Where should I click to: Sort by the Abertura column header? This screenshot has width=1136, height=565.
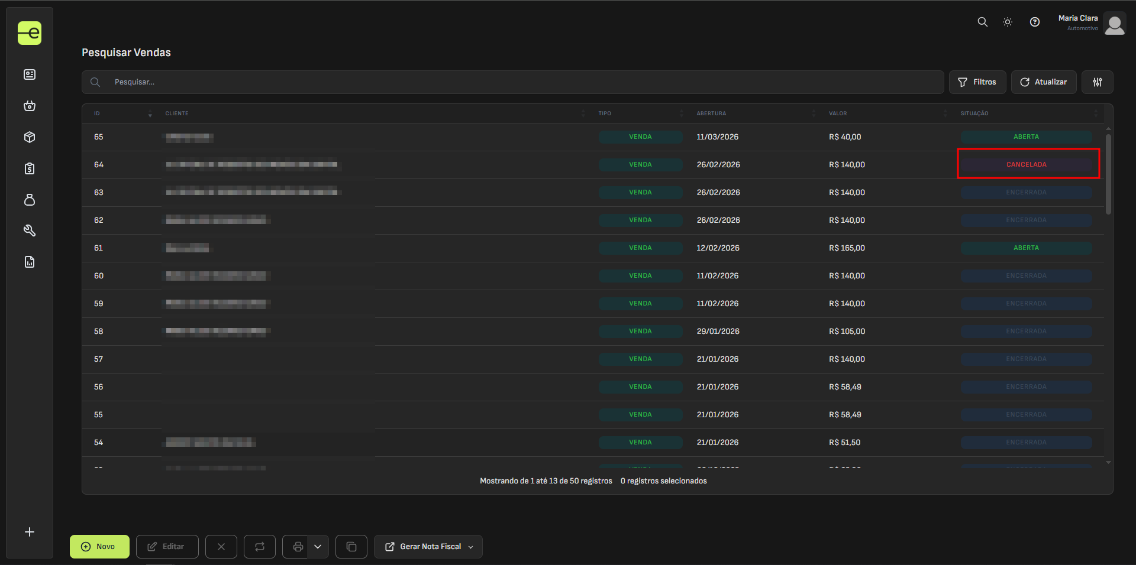pos(711,113)
